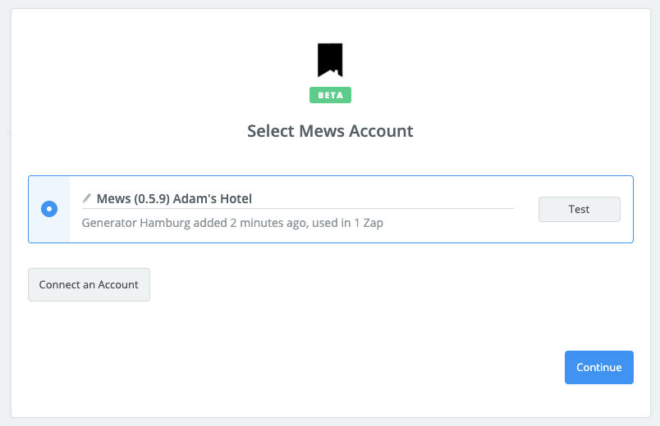Click the "used in 1 Zap" text
Viewport: 660px width, 426px height.
(x=347, y=223)
